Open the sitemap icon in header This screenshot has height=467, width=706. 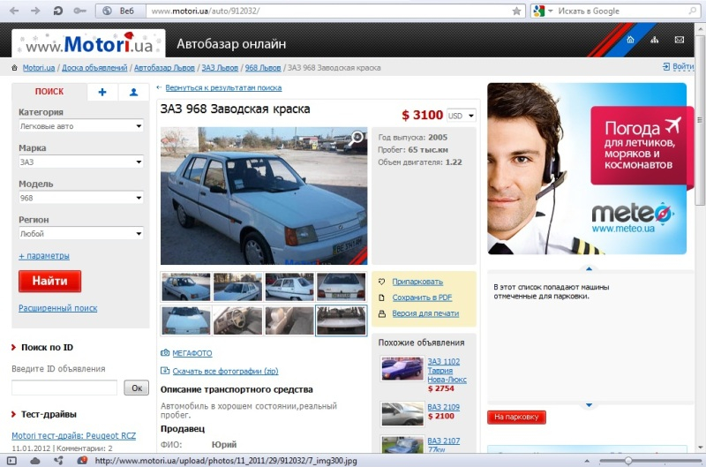point(654,41)
